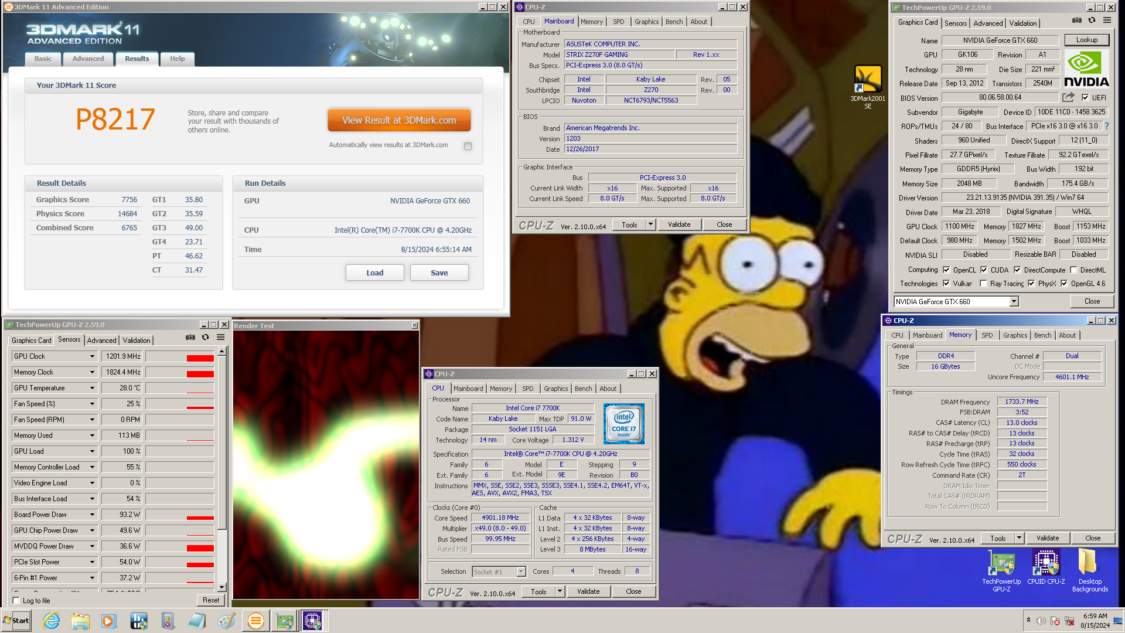Viewport: 1125px width, 633px height.
Task: Open Internet Explorer from the taskbar
Action: click(x=52, y=621)
